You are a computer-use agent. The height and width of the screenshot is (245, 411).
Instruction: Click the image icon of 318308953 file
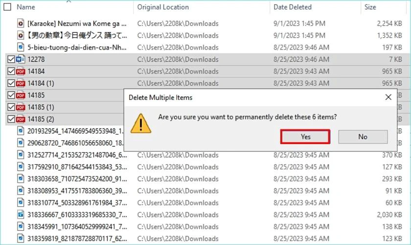(x=21, y=191)
